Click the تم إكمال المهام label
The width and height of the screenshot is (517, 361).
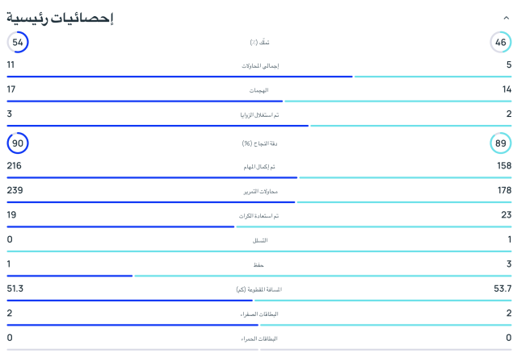tap(259, 167)
